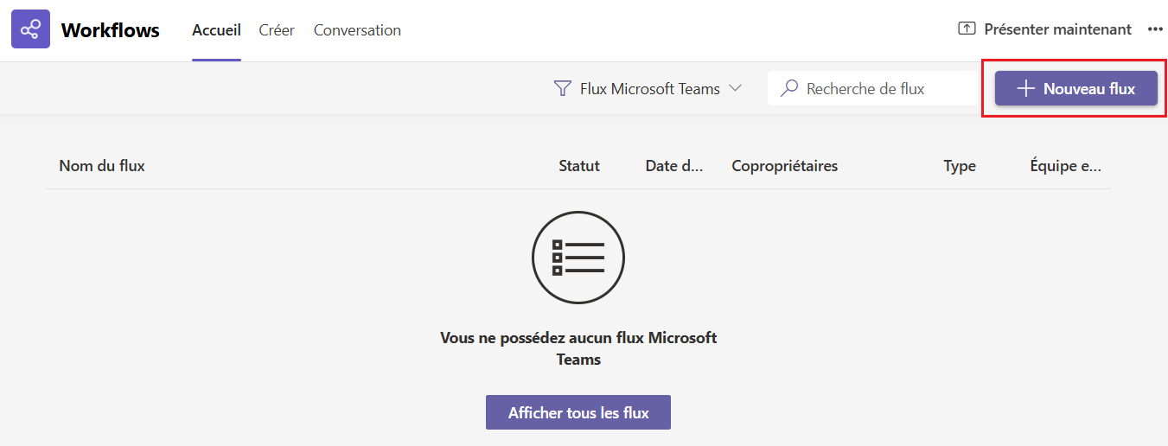The image size is (1168, 446).
Task: Click the plus icon on Nouveau flux
Action: [1025, 88]
